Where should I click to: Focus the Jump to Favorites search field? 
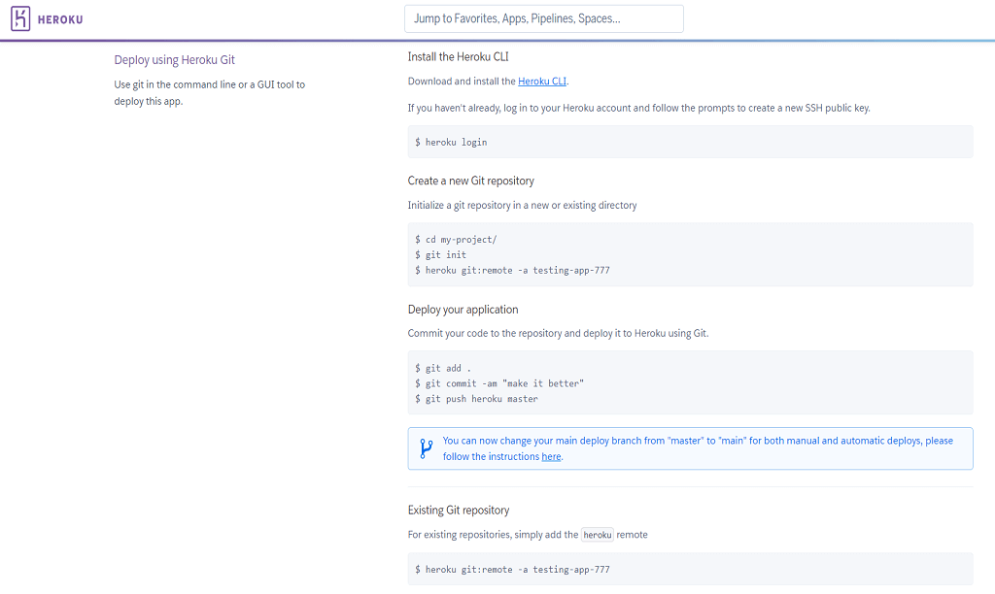point(544,18)
